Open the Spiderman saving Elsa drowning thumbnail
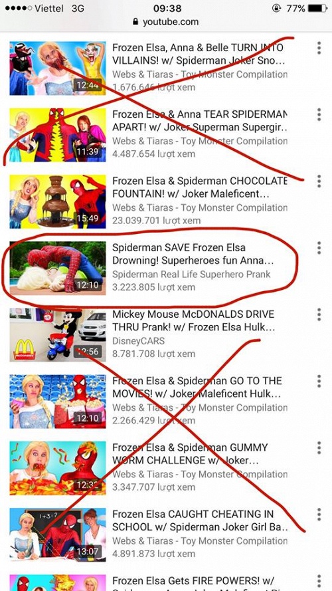Screen dimensions: 332x591 [x=58, y=269]
